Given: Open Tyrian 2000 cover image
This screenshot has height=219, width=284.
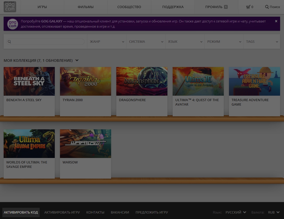Looking at the screenshot, I should [x=86, y=81].
